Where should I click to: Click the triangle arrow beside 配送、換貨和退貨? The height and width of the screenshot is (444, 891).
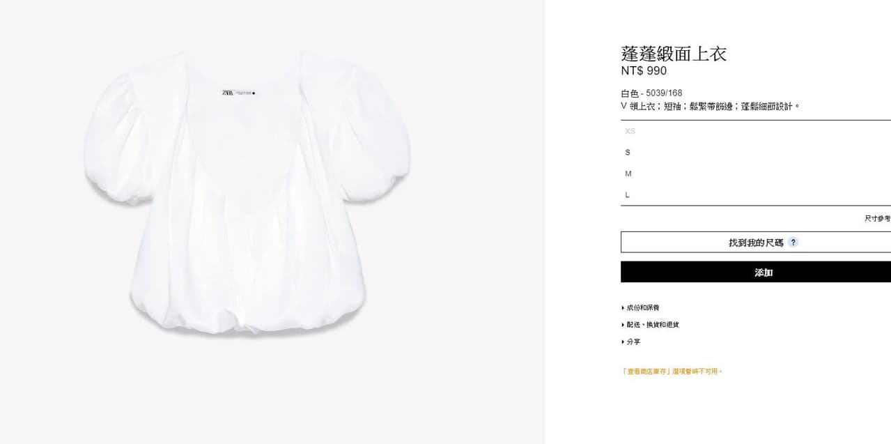click(623, 325)
